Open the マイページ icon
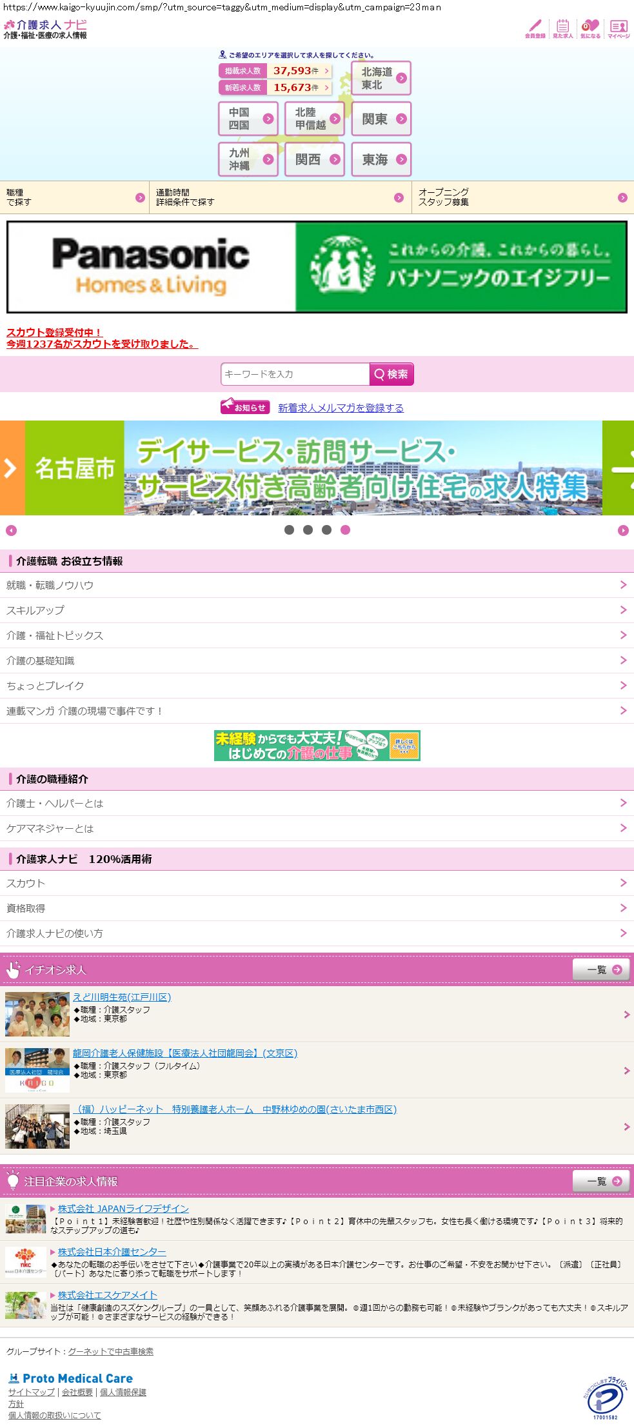Image resolution: width=634 pixels, height=1428 pixels. coord(619,28)
